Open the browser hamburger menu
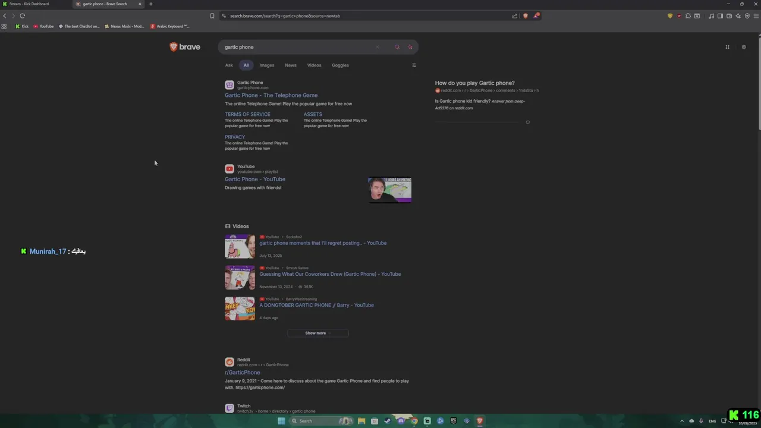 click(756, 16)
